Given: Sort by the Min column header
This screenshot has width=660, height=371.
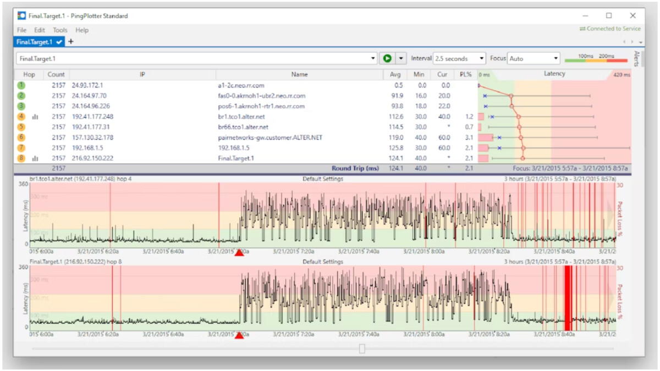Looking at the screenshot, I should [x=418, y=74].
